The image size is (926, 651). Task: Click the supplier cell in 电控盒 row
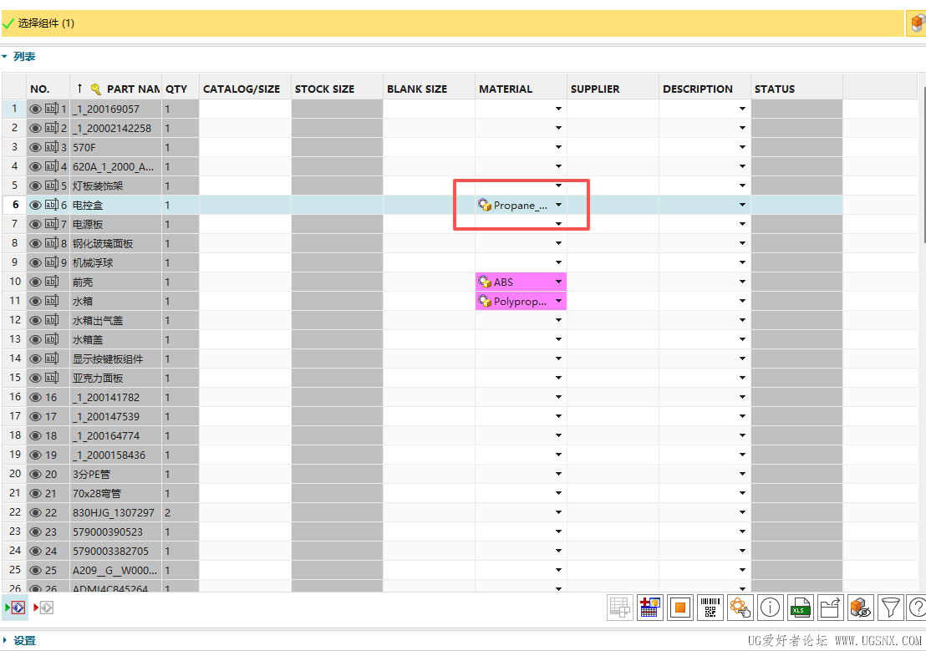tap(613, 205)
